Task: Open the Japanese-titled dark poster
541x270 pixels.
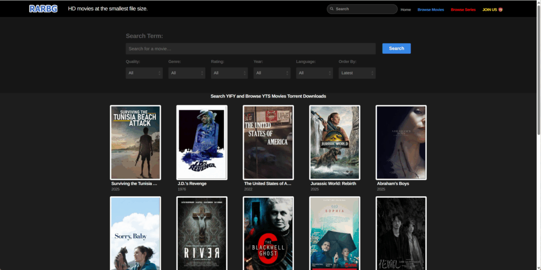Action: pos(401,233)
